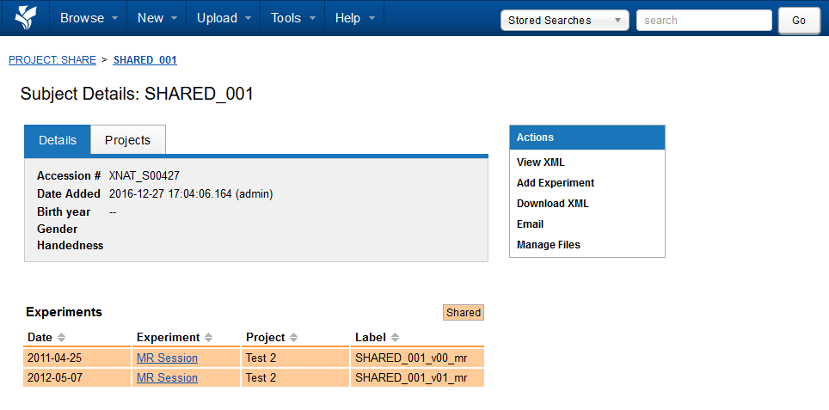Select the Details tab
Image resolution: width=829 pixels, height=410 pixels.
58,140
